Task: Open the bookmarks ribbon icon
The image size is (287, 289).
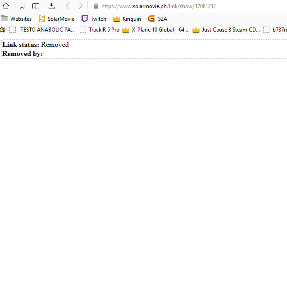Action: (22, 6)
